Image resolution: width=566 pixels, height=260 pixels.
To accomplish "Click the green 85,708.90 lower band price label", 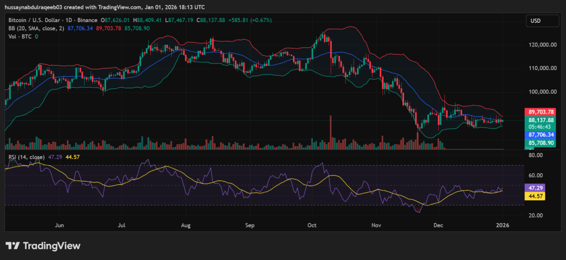I will (x=543, y=142).
